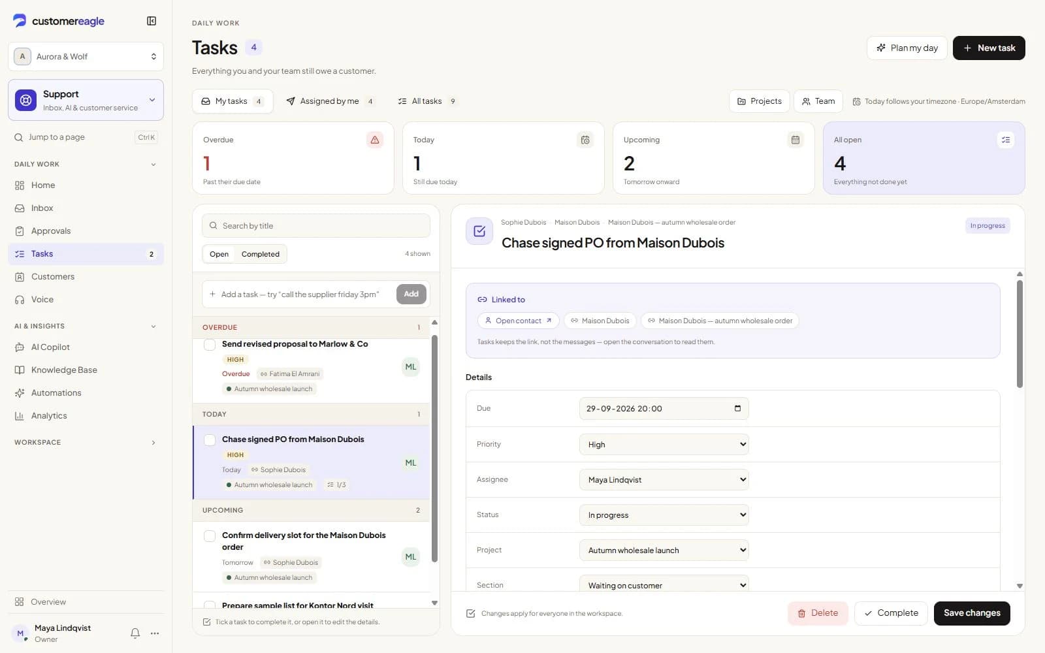Click the Support module icon
This screenshot has width=1045, height=653.
[25, 100]
